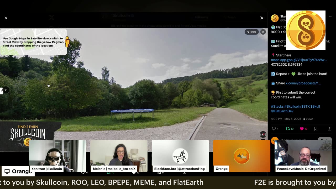Click the yellow Pegman icon
The width and height of the screenshot is (336, 189).
point(67,42)
